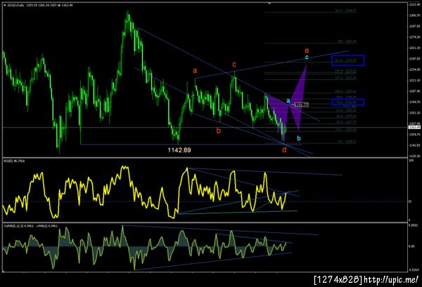Select the 1142.69 price label text

(x=179, y=149)
